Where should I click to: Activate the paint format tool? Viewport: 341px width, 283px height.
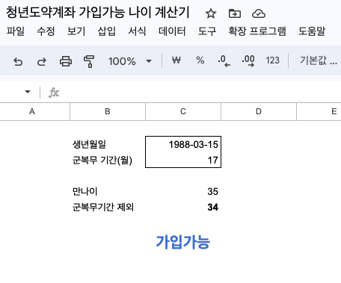click(x=89, y=61)
